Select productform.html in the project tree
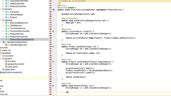The height and width of the screenshot is (96, 171). (x=16, y=64)
